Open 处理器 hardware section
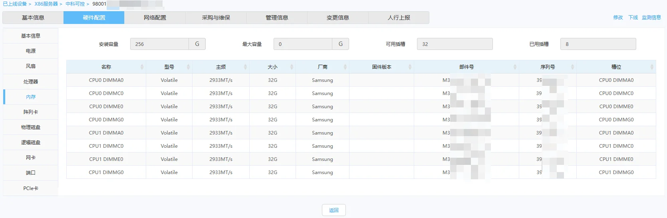This screenshot has height=218, width=667. coord(31,82)
